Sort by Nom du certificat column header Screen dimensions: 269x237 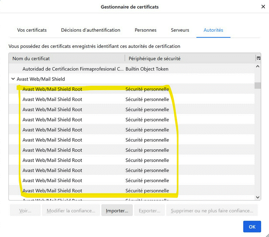pyautogui.click(x=67, y=58)
